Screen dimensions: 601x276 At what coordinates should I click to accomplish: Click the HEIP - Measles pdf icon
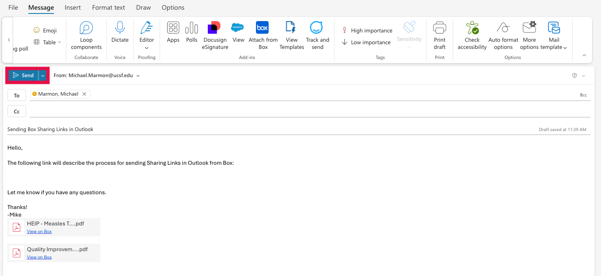pos(16,227)
